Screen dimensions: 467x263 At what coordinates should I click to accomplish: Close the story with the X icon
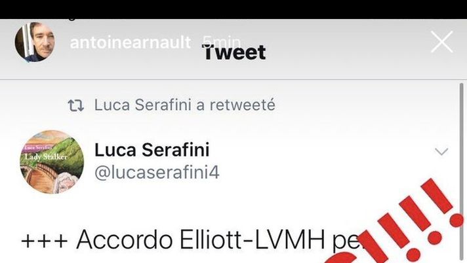pos(441,42)
